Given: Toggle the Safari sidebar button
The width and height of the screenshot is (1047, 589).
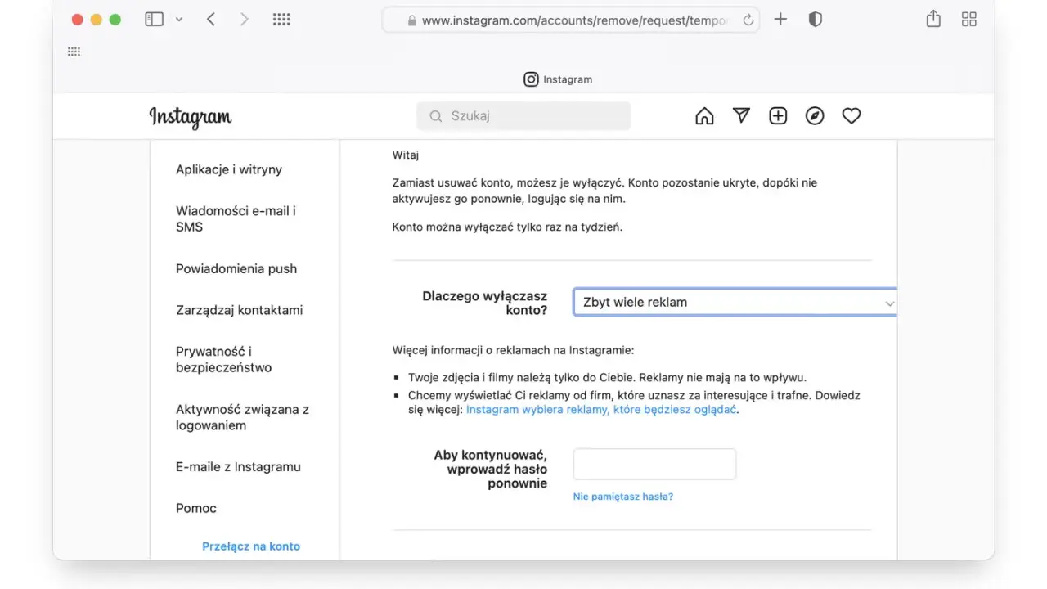Looking at the screenshot, I should 154,20.
